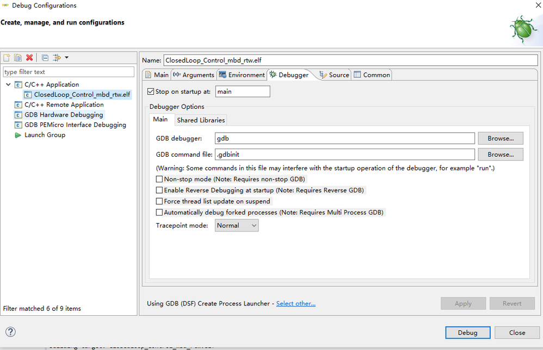Collapse the C/C++ Application tree node
The height and width of the screenshot is (350, 543).
click(8, 84)
